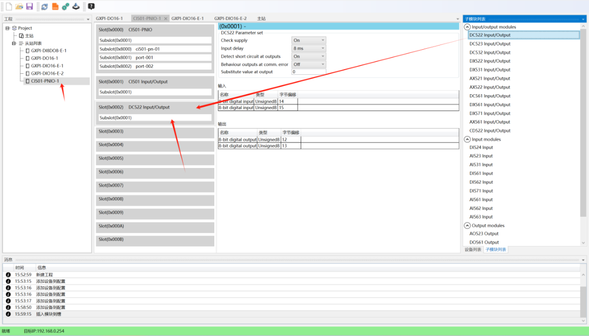The height and width of the screenshot is (336, 589).
Task: Click the Project stack icon in tree
Action: pos(14,28)
